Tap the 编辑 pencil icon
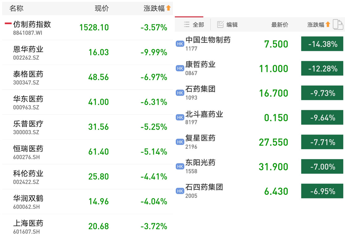This screenshot has height=239, width=345. (x=220, y=24)
